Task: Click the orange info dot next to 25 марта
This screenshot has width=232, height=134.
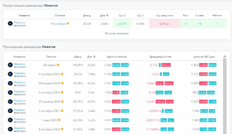Action: [58, 65]
